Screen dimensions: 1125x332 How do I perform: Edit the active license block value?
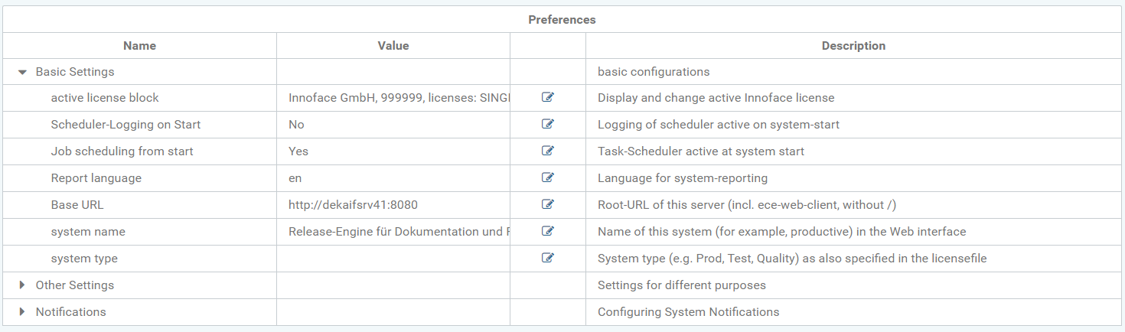547,97
